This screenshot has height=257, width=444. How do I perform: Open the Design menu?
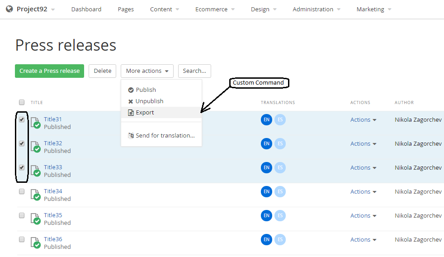click(x=264, y=10)
